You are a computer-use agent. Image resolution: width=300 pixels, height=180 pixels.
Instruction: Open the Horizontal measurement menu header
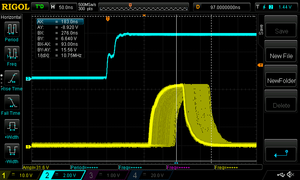11,17
